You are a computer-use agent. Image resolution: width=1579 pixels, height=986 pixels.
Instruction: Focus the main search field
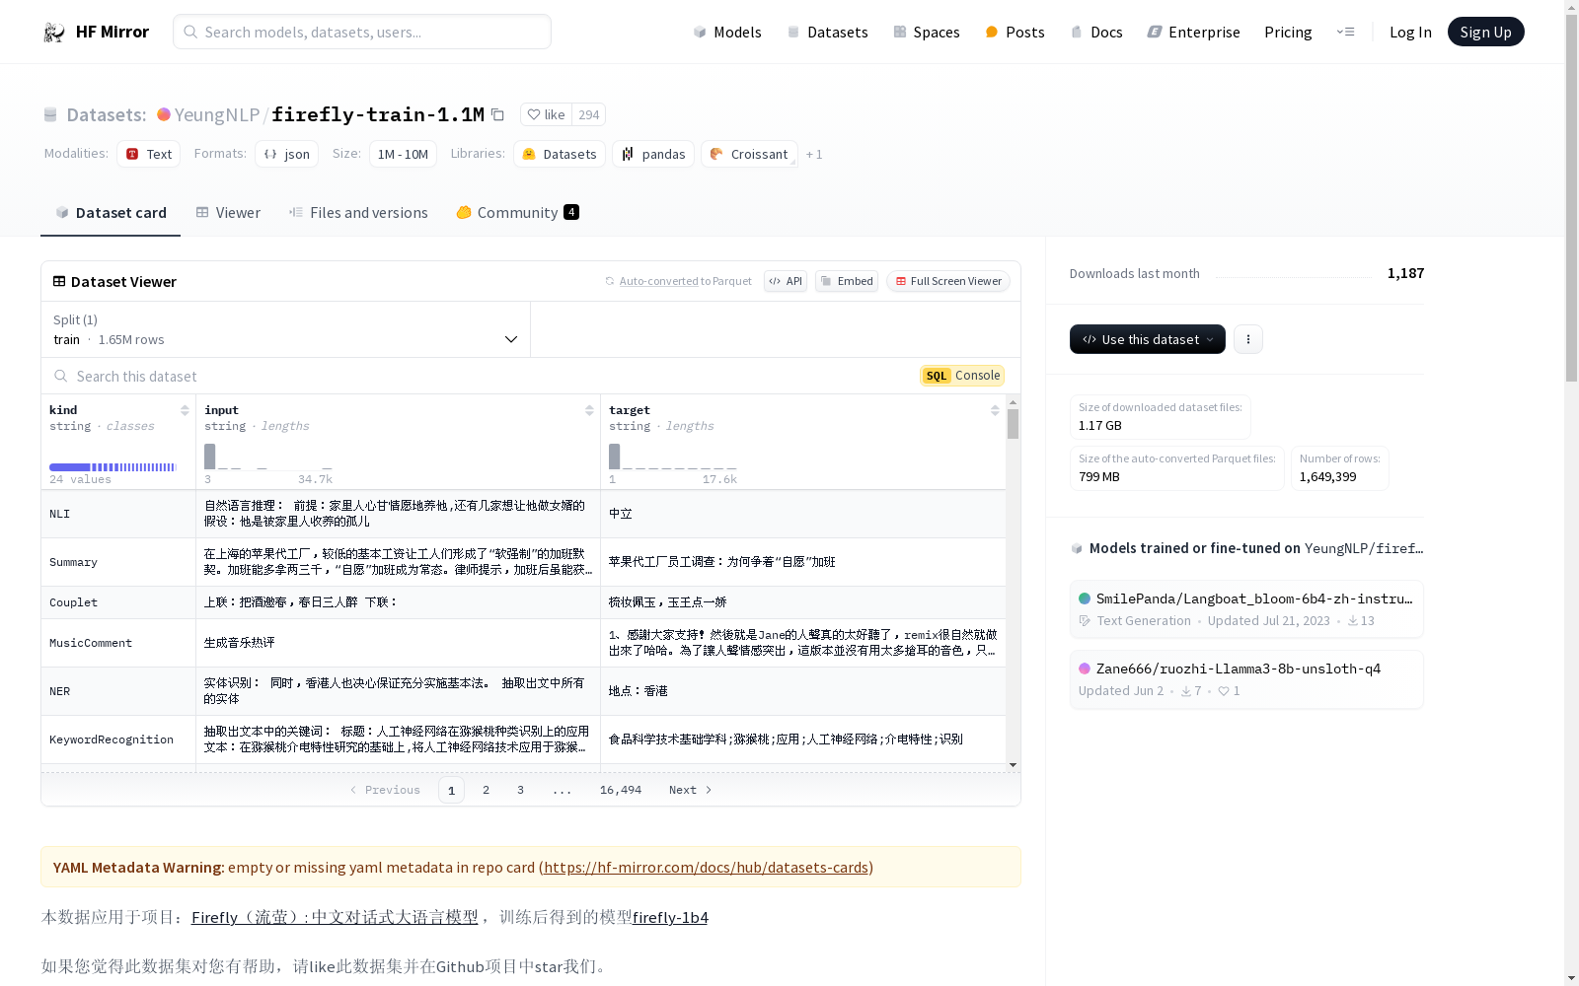362,32
